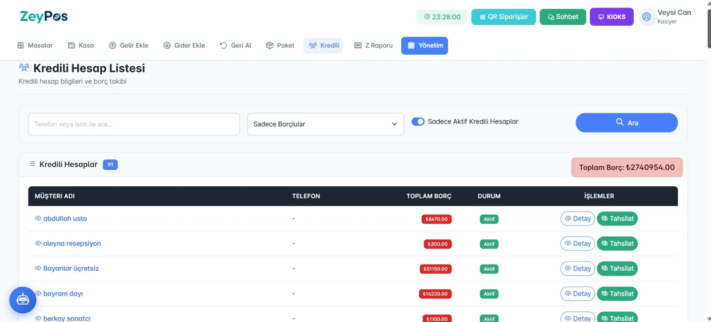Click Tahsilat for aleyna resepsiyon
This screenshot has width=711, height=322.
tap(617, 244)
